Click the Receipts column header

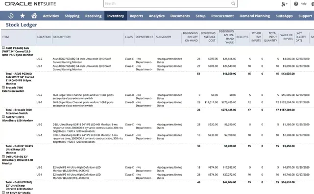242,37
